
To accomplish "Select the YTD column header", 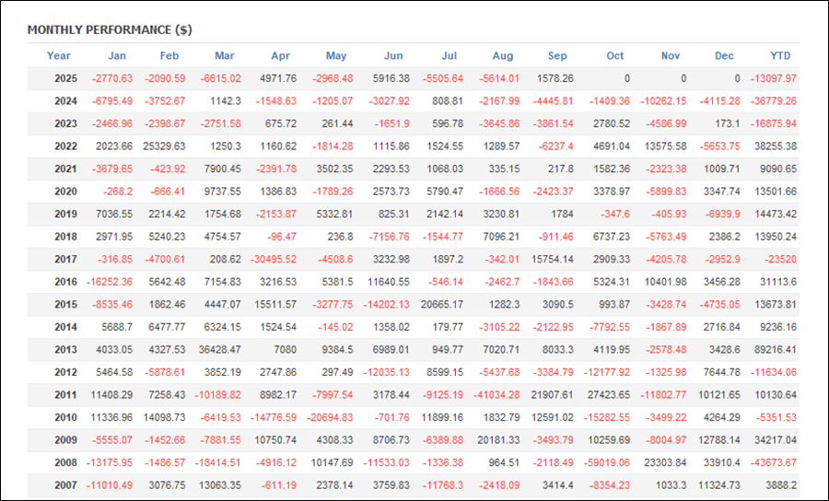I will tap(782, 56).
